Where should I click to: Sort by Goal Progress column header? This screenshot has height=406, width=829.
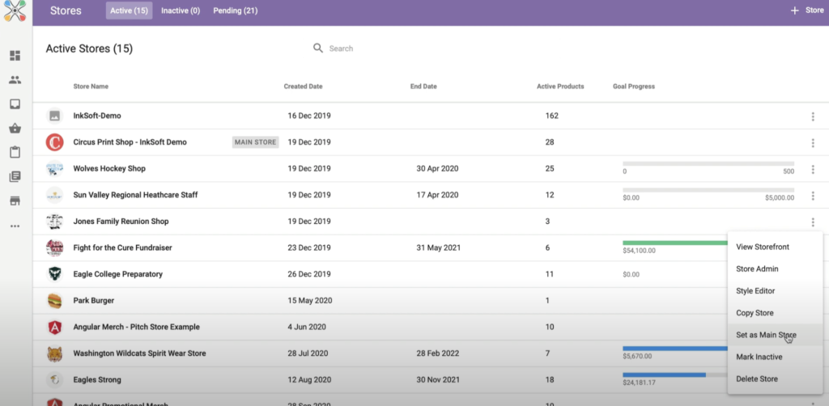click(x=634, y=87)
